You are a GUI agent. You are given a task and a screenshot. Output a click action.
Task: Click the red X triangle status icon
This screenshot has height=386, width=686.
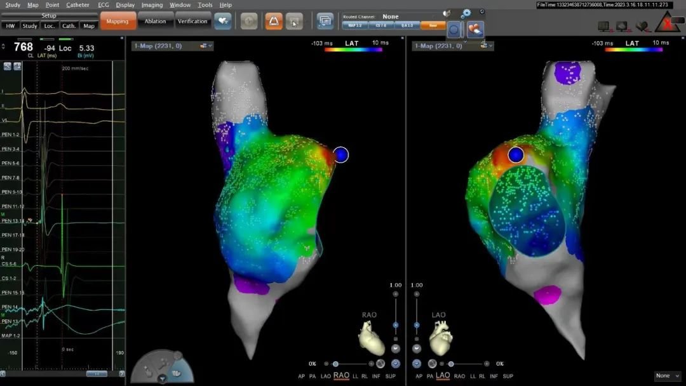pyautogui.click(x=667, y=23)
